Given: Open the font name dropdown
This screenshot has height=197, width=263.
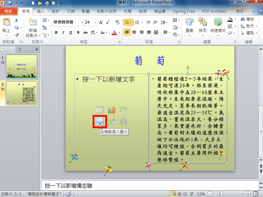Looking at the screenshot, I should pos(82,23).
